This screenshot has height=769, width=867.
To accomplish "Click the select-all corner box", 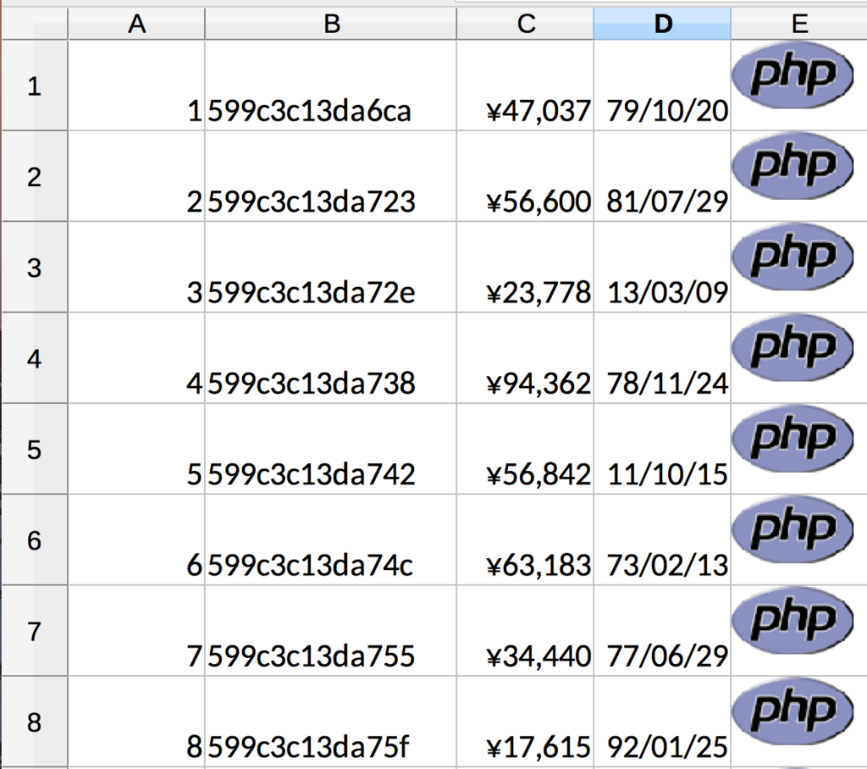I will 34,24.
